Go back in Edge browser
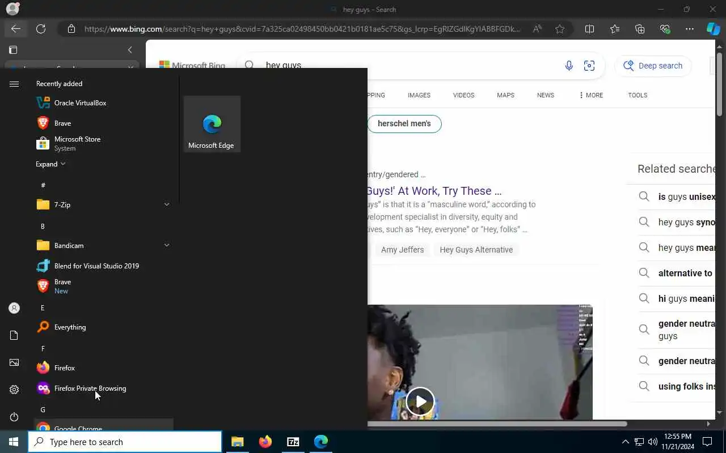Viewport: 726px width, 453px height. click(x=15, y=29)
